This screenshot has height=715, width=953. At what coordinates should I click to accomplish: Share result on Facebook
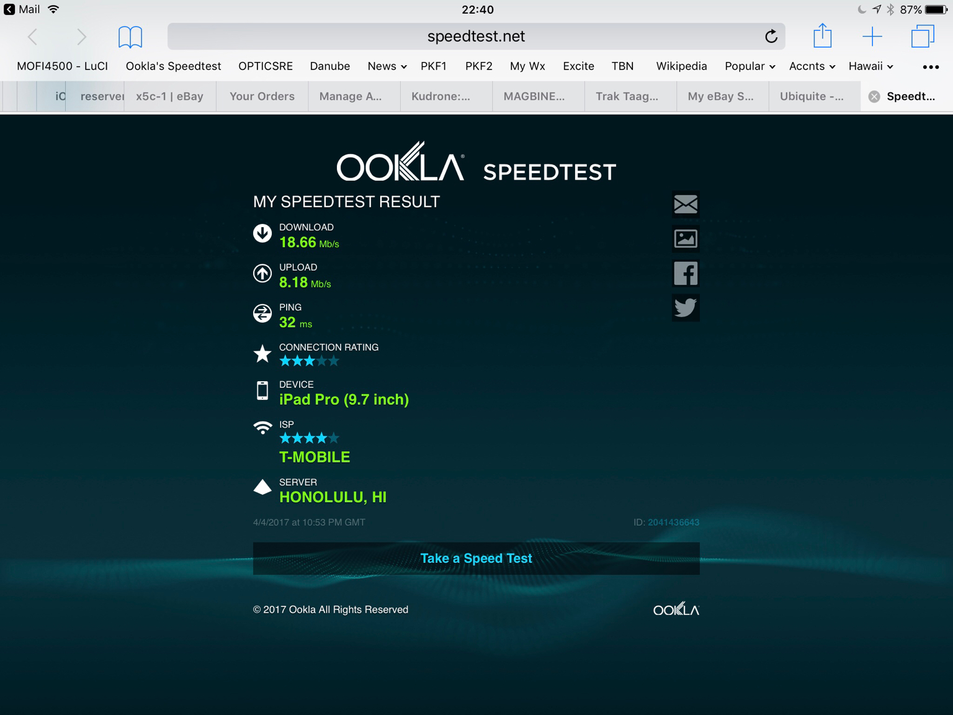[686, 274]
